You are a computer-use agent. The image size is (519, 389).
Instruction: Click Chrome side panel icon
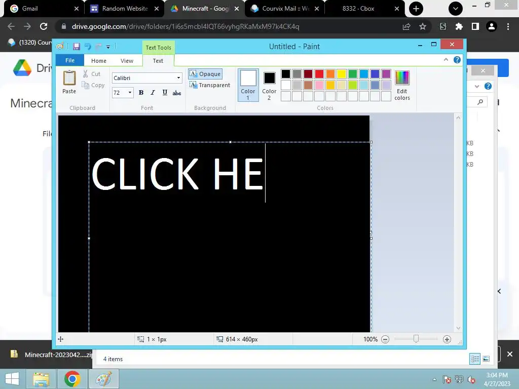click(475, 26)
